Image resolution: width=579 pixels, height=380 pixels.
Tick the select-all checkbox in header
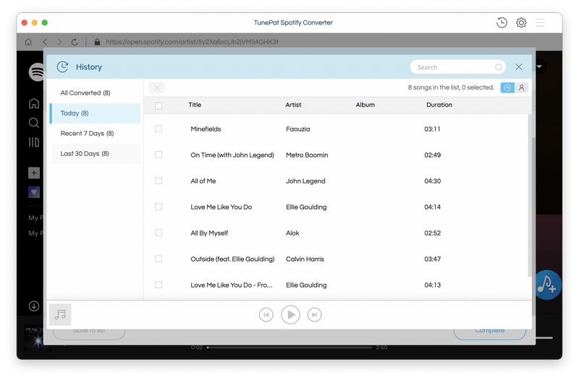(159, 105)
